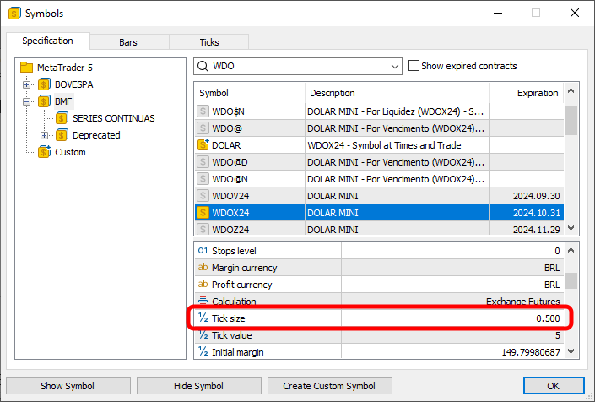Click symbol list scroll-down arrow
Screen dimensions: 595x402
(571, 228)
